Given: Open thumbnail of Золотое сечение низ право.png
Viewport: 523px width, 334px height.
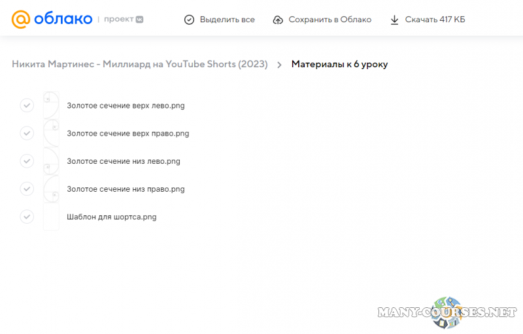Looking at the screenshot, I should [51, 189].
